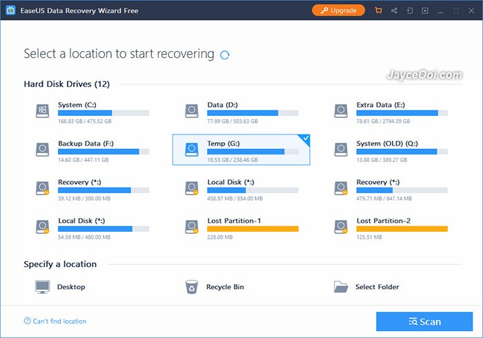Click the shopping cart icon
This screenshot has width=483, height=338.
point(378,11)
